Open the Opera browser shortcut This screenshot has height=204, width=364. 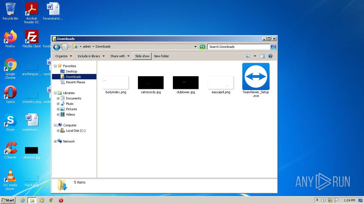click(10, 95)
